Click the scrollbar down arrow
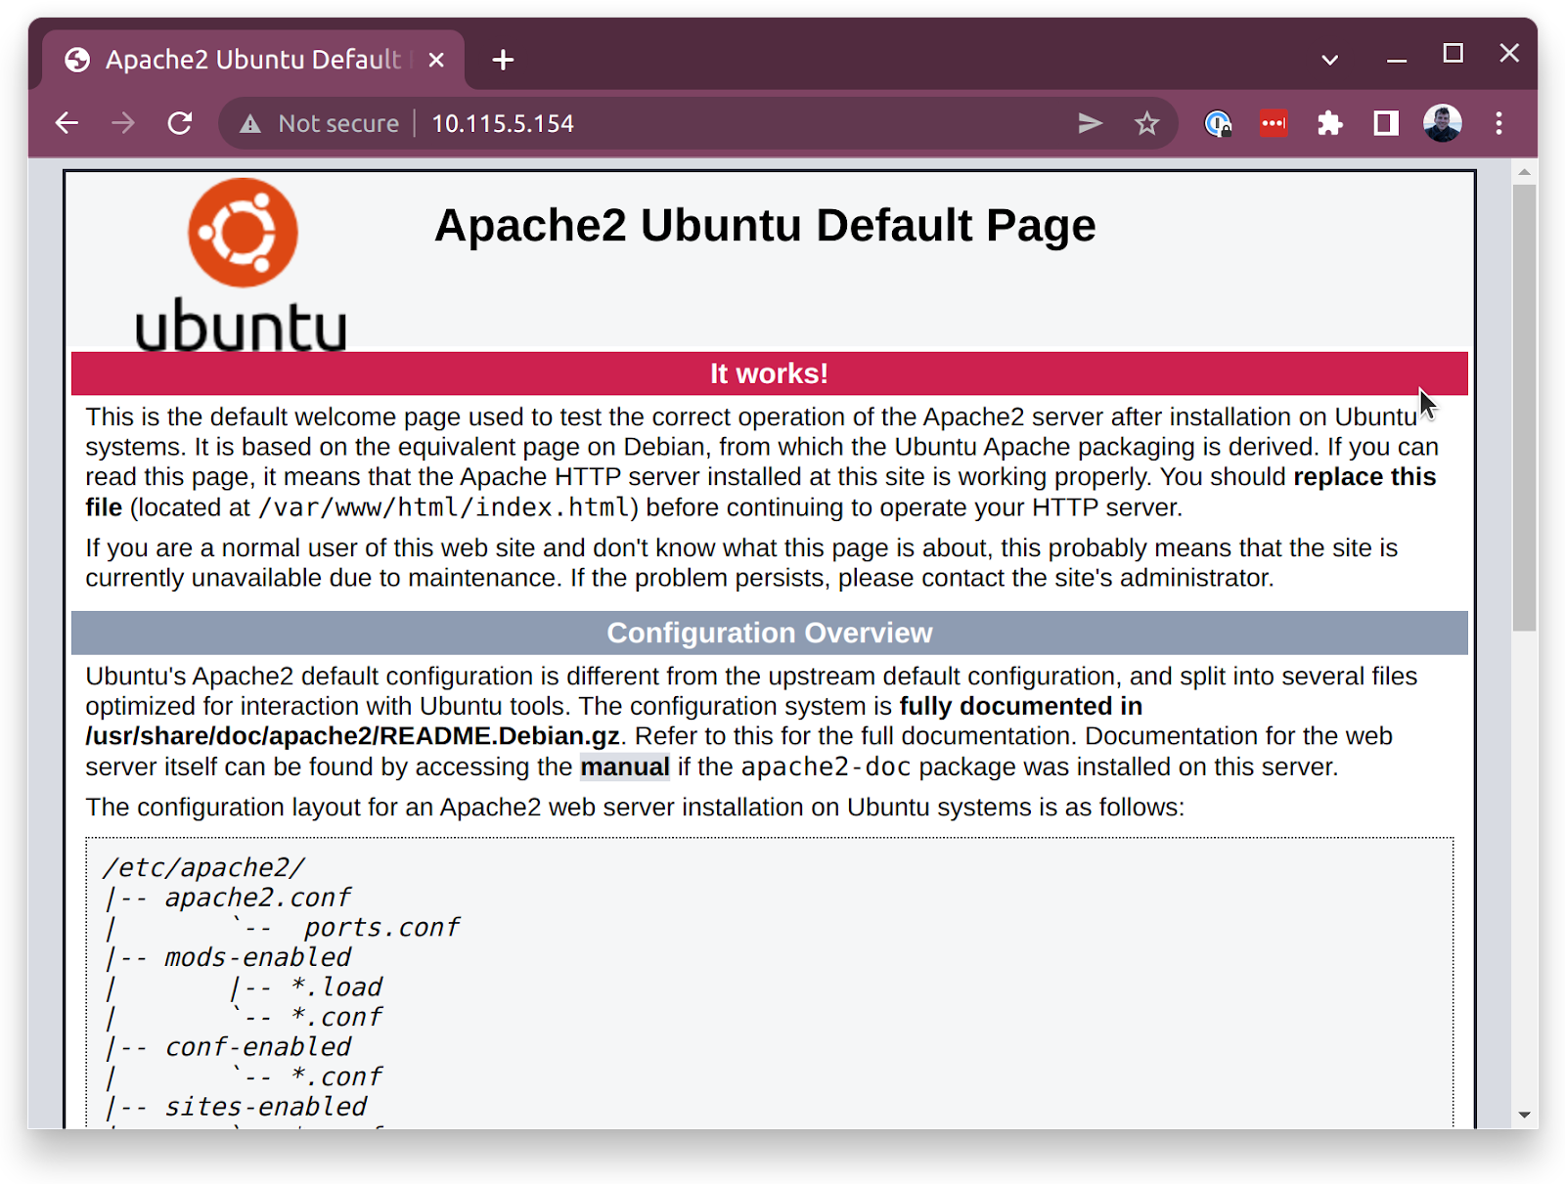Image resolution: width=1565 pixels, height=1184 pixels. 1524,1115
